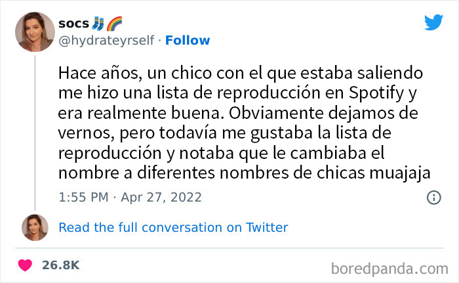Click the Twitter bird logo
This screenshot has height=283, width=459.
point(433,22)
